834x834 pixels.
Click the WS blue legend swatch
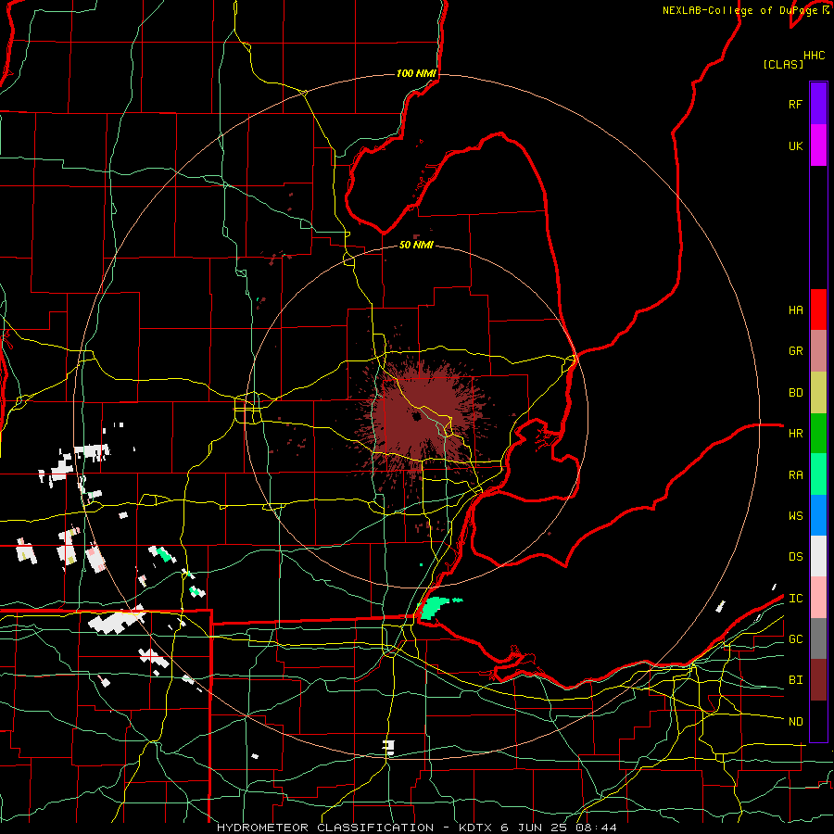coord(818,515)
